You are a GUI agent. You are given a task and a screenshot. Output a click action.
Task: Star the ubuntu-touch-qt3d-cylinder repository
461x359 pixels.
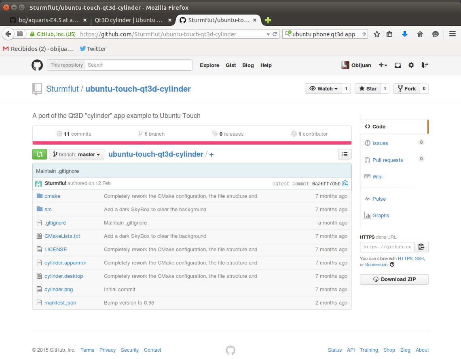pyautogui.click(x=368, y=89)
